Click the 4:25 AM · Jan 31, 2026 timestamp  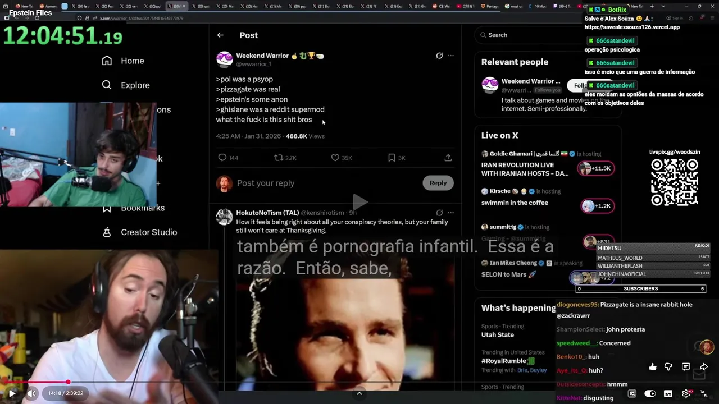[249, 136]
